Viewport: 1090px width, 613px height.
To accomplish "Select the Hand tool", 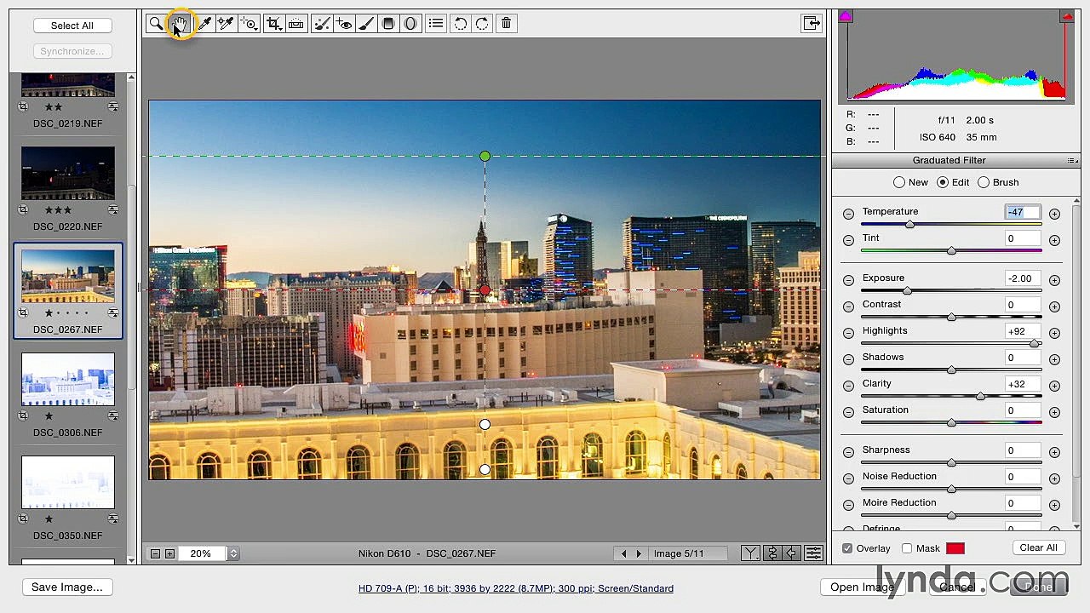I will pyautogui.click(x=180, y=24).
